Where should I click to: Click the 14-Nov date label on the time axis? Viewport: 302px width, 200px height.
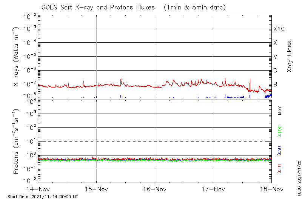pos(38,189)
